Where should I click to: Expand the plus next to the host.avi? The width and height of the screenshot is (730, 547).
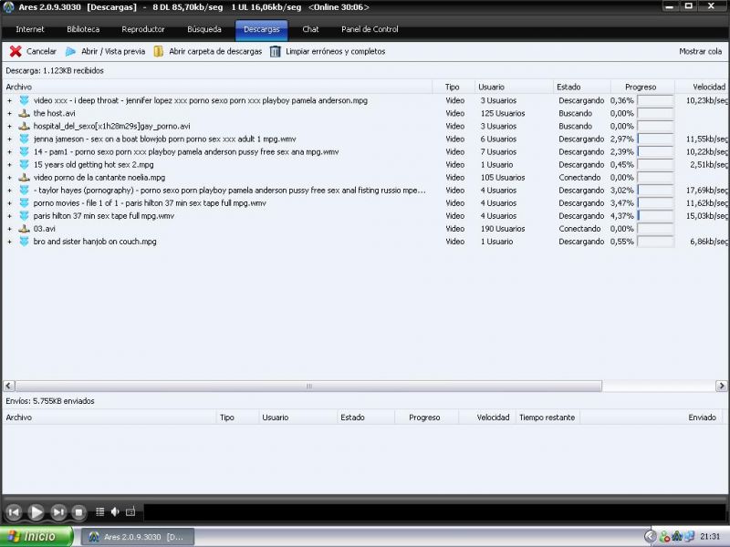tap(10, 114)
